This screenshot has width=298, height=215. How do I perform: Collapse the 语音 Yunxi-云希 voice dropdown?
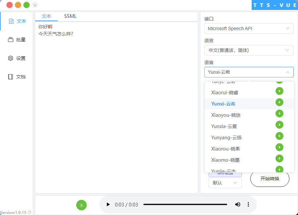(249, 72)
